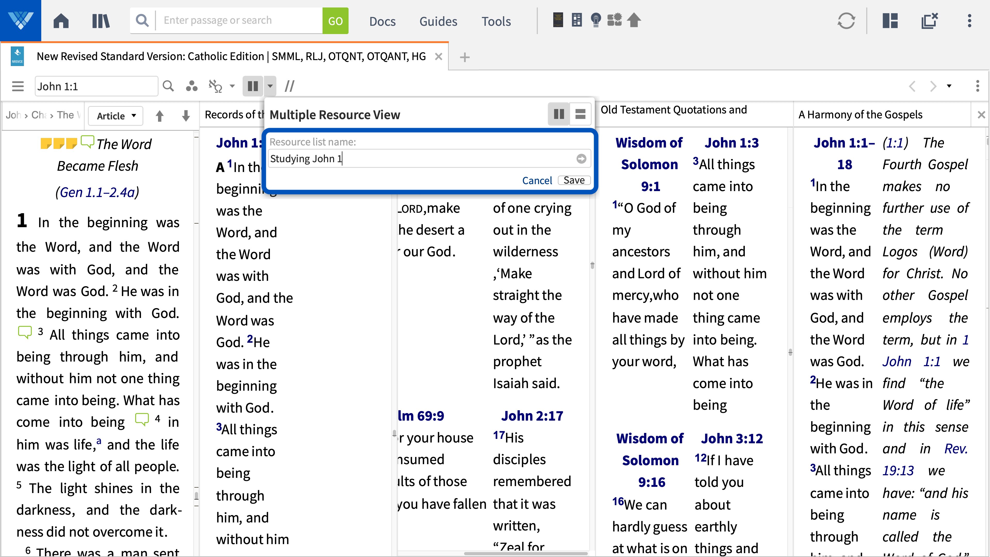
Task: Click the parallel resources double-slash icon
Action: point(289,86)
